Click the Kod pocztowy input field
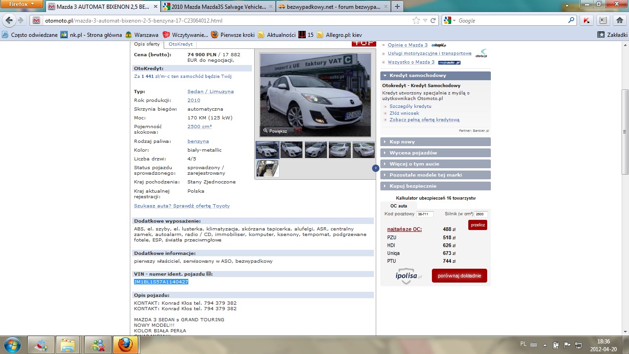The image size is (629, 354). 425,214
